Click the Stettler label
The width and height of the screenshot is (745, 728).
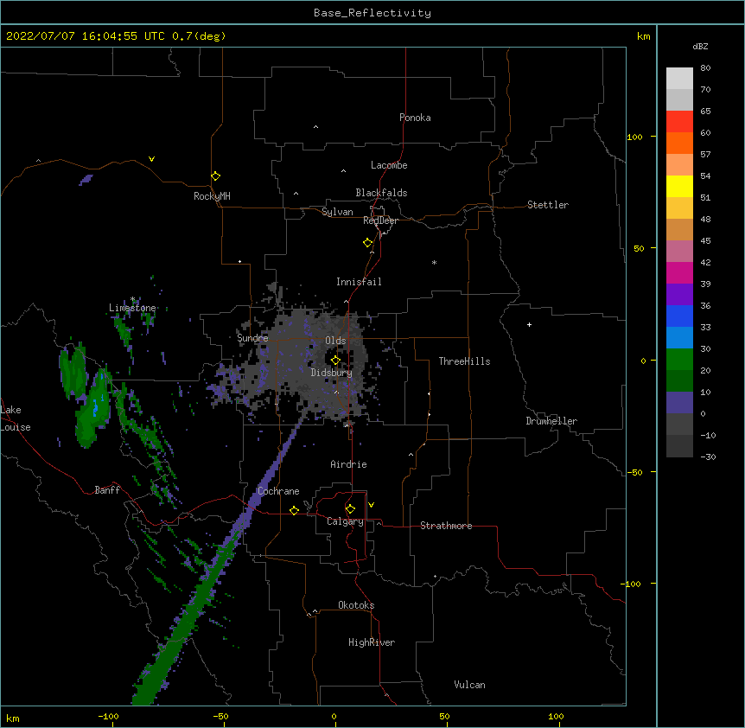[548, 205]
